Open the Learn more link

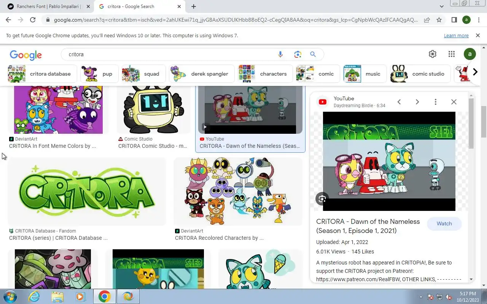click(456, 35)
